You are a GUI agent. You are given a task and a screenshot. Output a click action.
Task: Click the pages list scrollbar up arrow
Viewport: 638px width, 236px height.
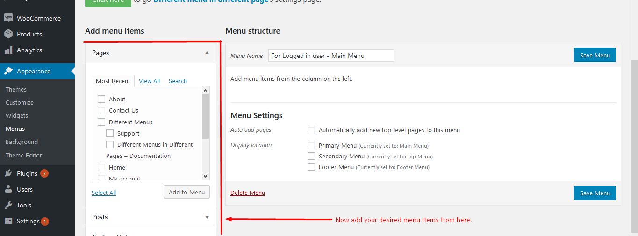[205, 91]
